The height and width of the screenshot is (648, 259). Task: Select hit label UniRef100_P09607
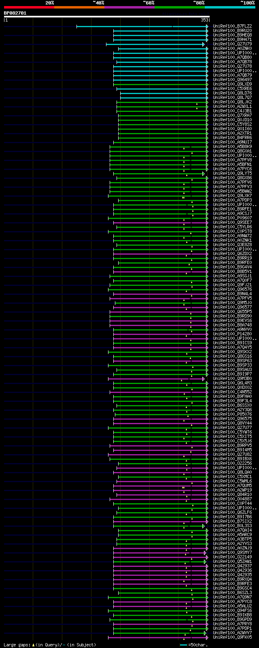point(232,218)
